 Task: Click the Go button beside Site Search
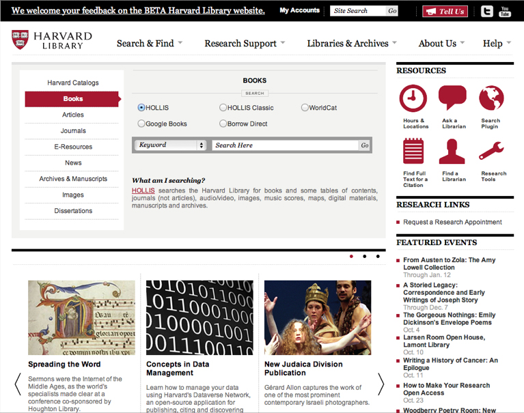tap(392, 11)
